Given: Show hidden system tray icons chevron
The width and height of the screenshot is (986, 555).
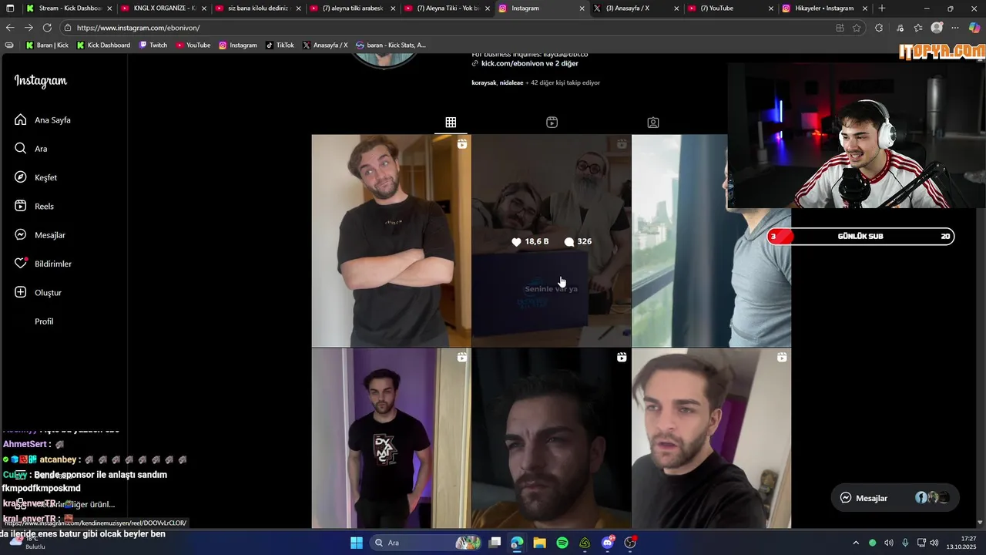Looking at the screenshot, I should click(855, 543).
